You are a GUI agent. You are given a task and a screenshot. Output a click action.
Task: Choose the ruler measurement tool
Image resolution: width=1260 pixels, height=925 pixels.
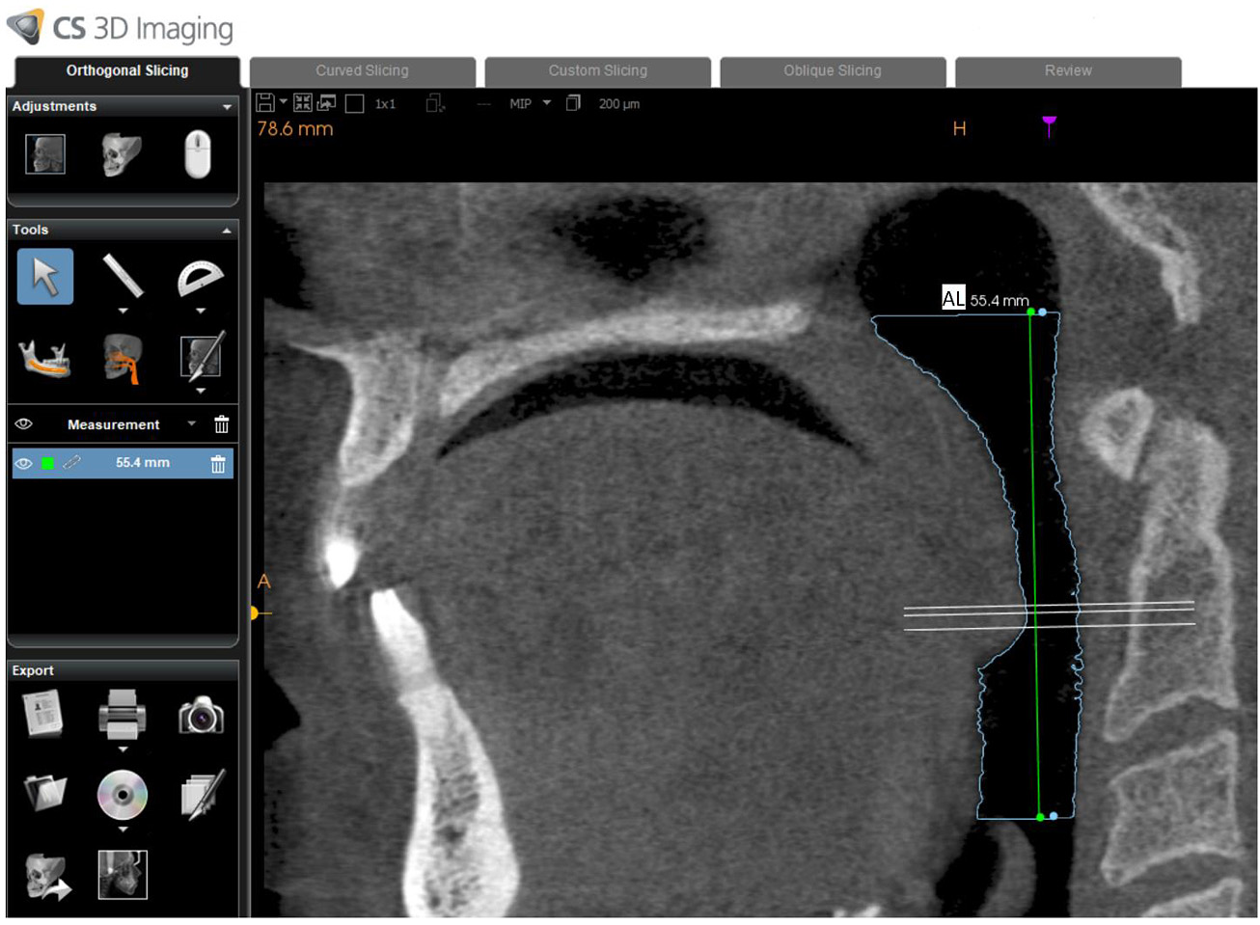point(123,276)
